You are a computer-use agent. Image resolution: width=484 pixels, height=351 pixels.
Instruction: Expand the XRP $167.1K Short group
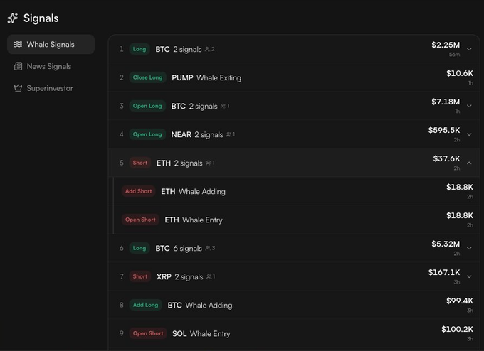[x=469, y=276]
